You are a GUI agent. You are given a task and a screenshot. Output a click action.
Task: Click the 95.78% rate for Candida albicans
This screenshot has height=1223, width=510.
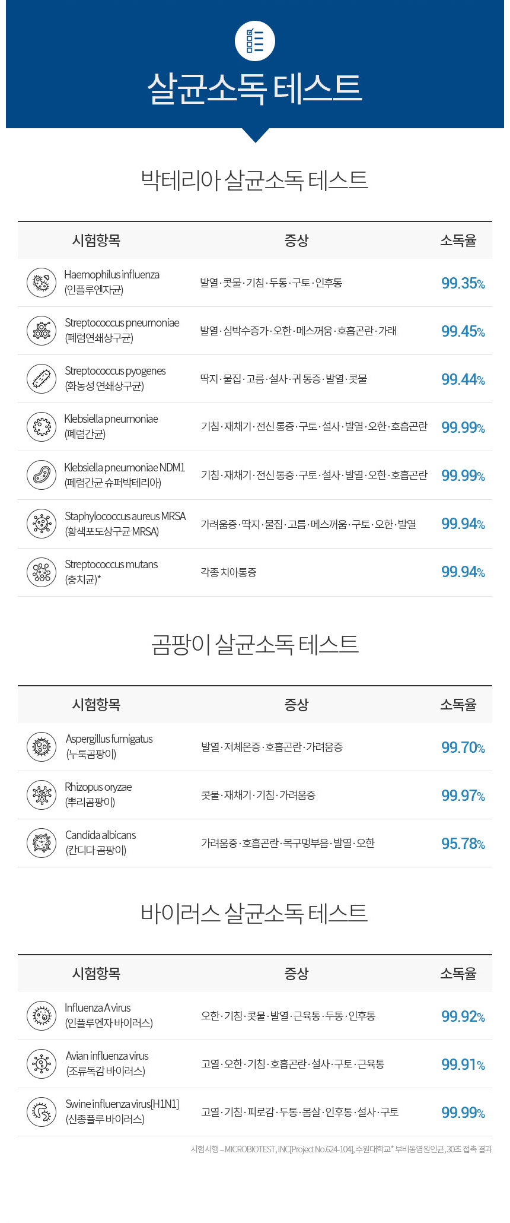463,844
